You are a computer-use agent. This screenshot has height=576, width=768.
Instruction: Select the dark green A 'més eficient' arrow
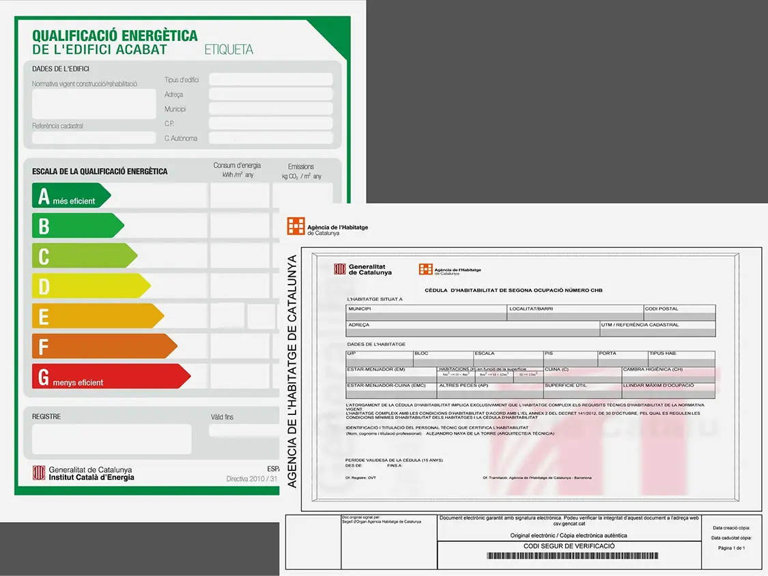click(x=70, y=196)
